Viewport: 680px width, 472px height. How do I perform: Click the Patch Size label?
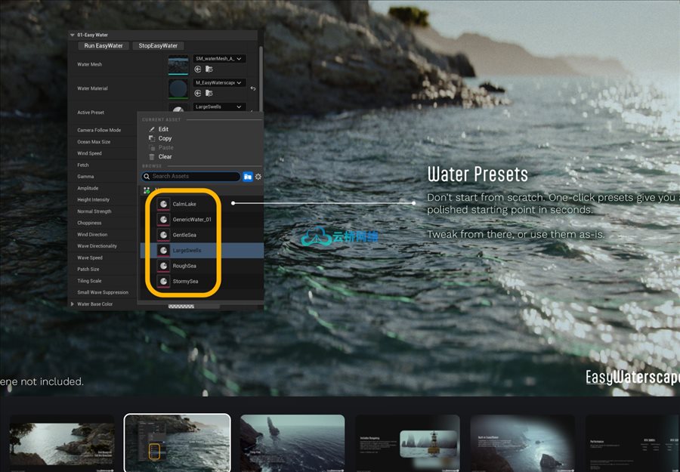click(88, 269)
